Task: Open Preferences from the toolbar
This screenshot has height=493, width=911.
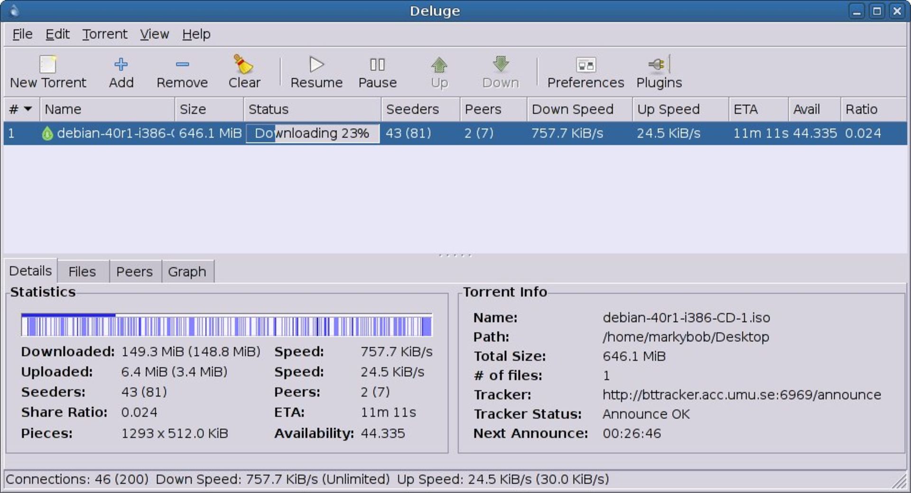Action: (586, 65)
